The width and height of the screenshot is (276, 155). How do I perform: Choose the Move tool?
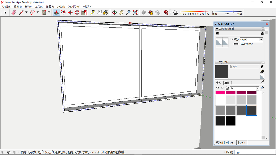click(70, 12)
